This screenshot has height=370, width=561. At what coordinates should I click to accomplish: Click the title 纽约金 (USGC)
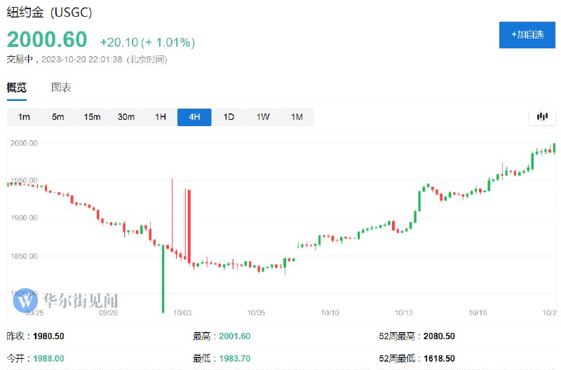[49, 13]
